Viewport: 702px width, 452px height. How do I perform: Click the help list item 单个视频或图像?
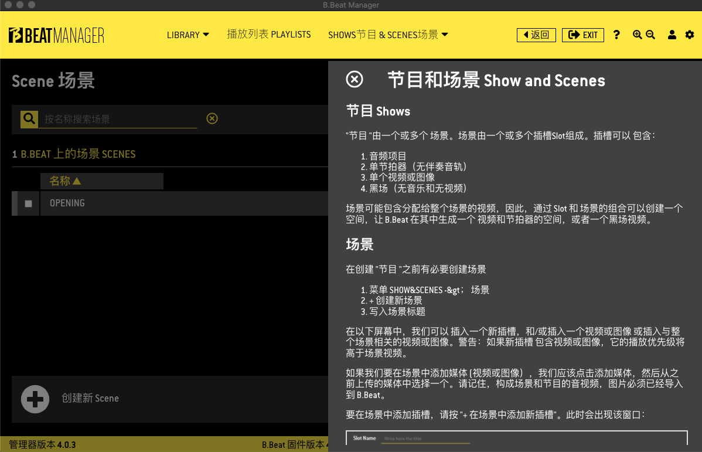[x=402, y=178]
